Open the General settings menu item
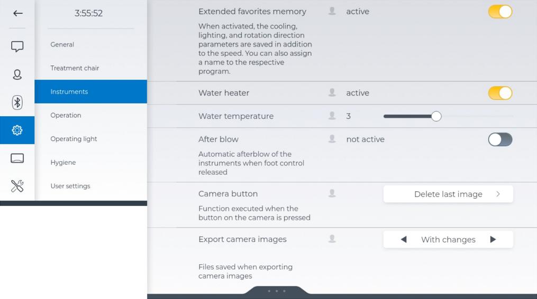 point(62,44)
